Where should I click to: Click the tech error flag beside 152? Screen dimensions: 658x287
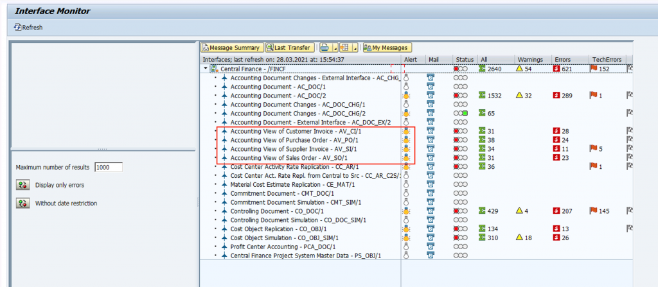593,68
